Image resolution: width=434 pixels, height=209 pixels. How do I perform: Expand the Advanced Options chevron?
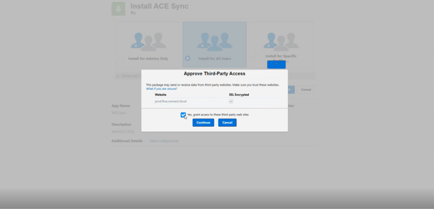click(x=118, y=76)
